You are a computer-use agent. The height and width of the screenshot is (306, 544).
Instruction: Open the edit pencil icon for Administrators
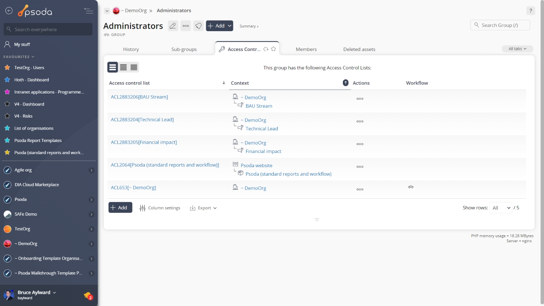pyautogui.click(x=173, y=26)
